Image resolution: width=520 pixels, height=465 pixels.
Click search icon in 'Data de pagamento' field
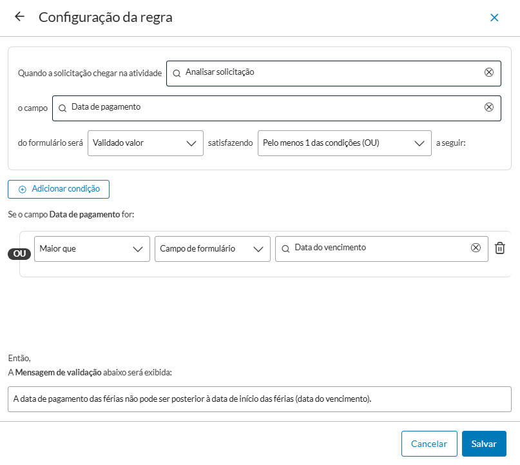(x=63, y=108)
